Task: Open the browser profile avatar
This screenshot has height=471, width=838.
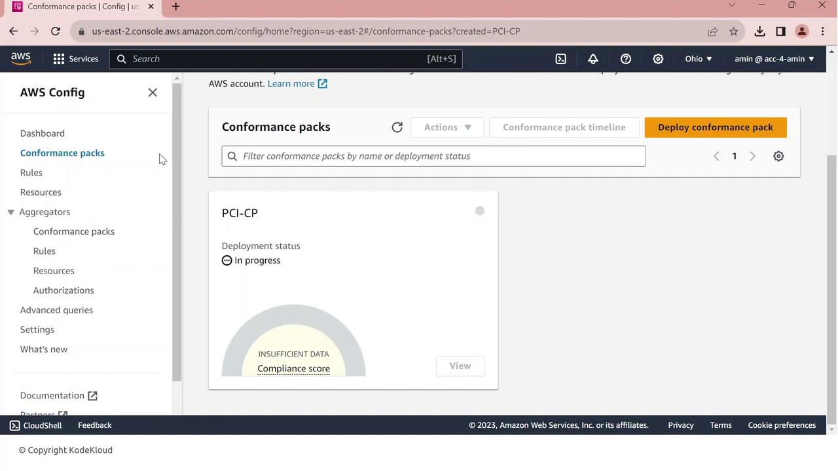Action: 802,31
